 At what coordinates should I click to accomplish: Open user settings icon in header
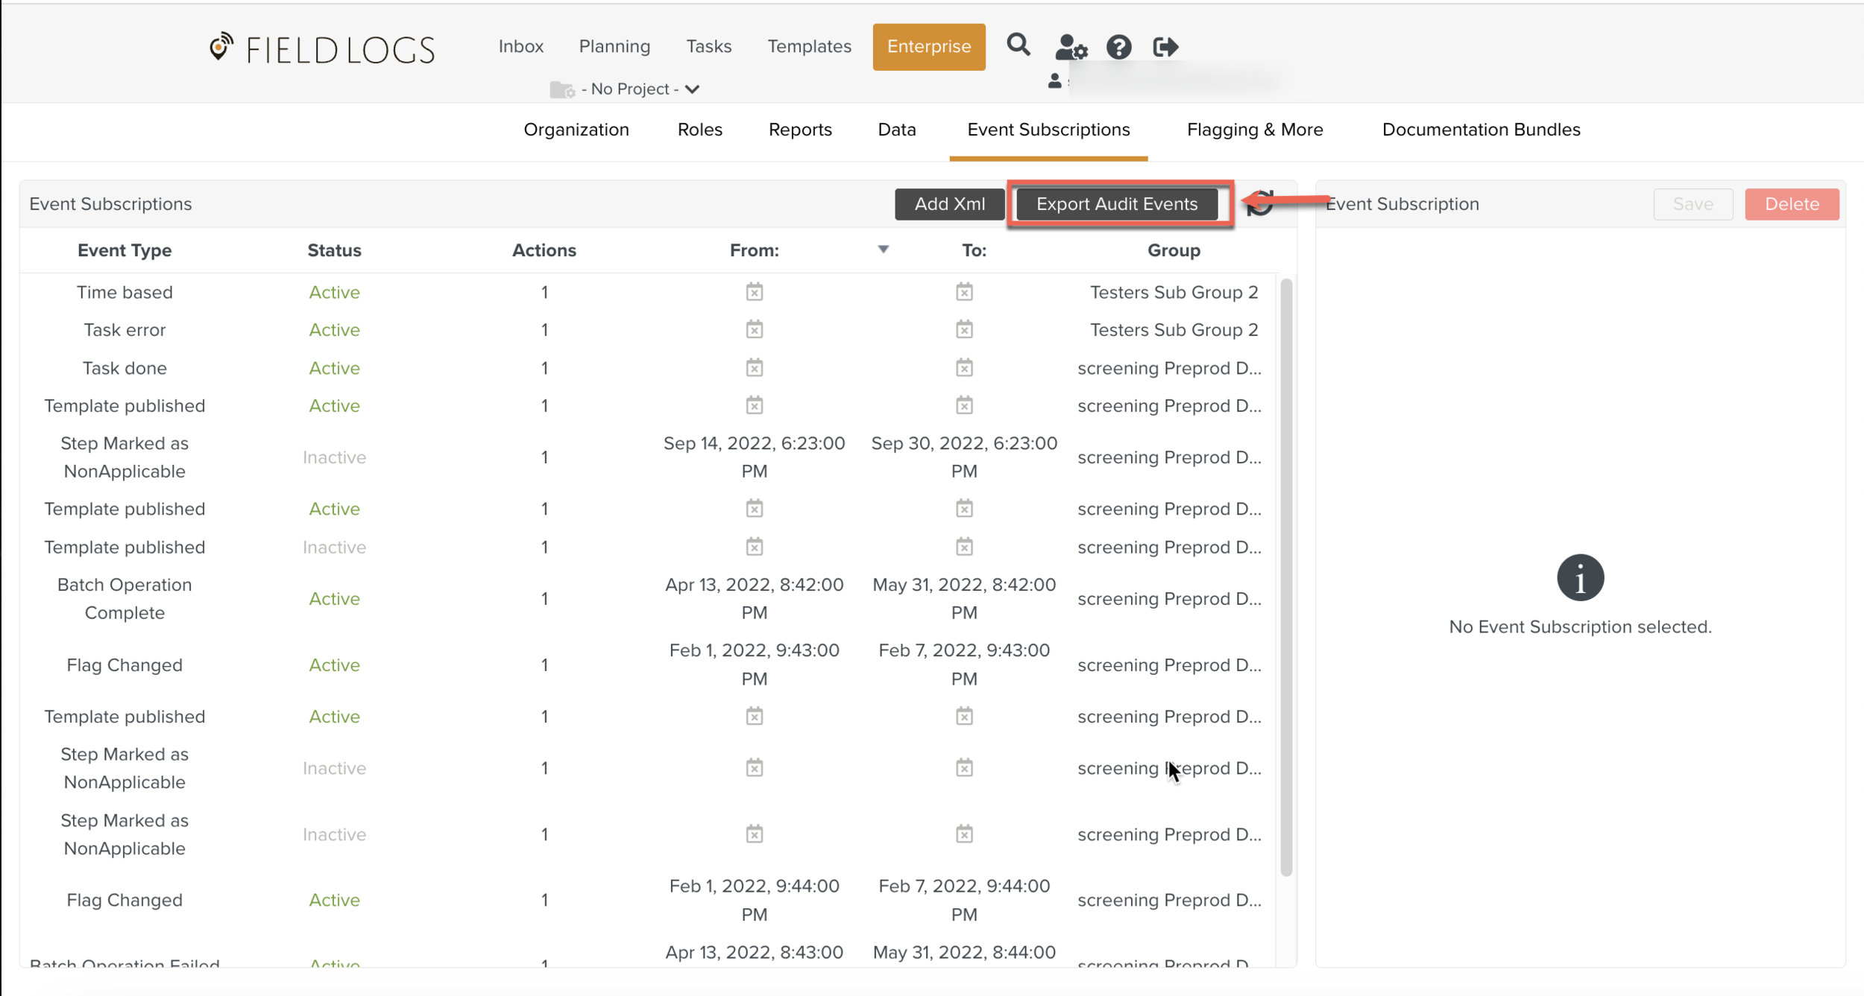[1071, 47]
